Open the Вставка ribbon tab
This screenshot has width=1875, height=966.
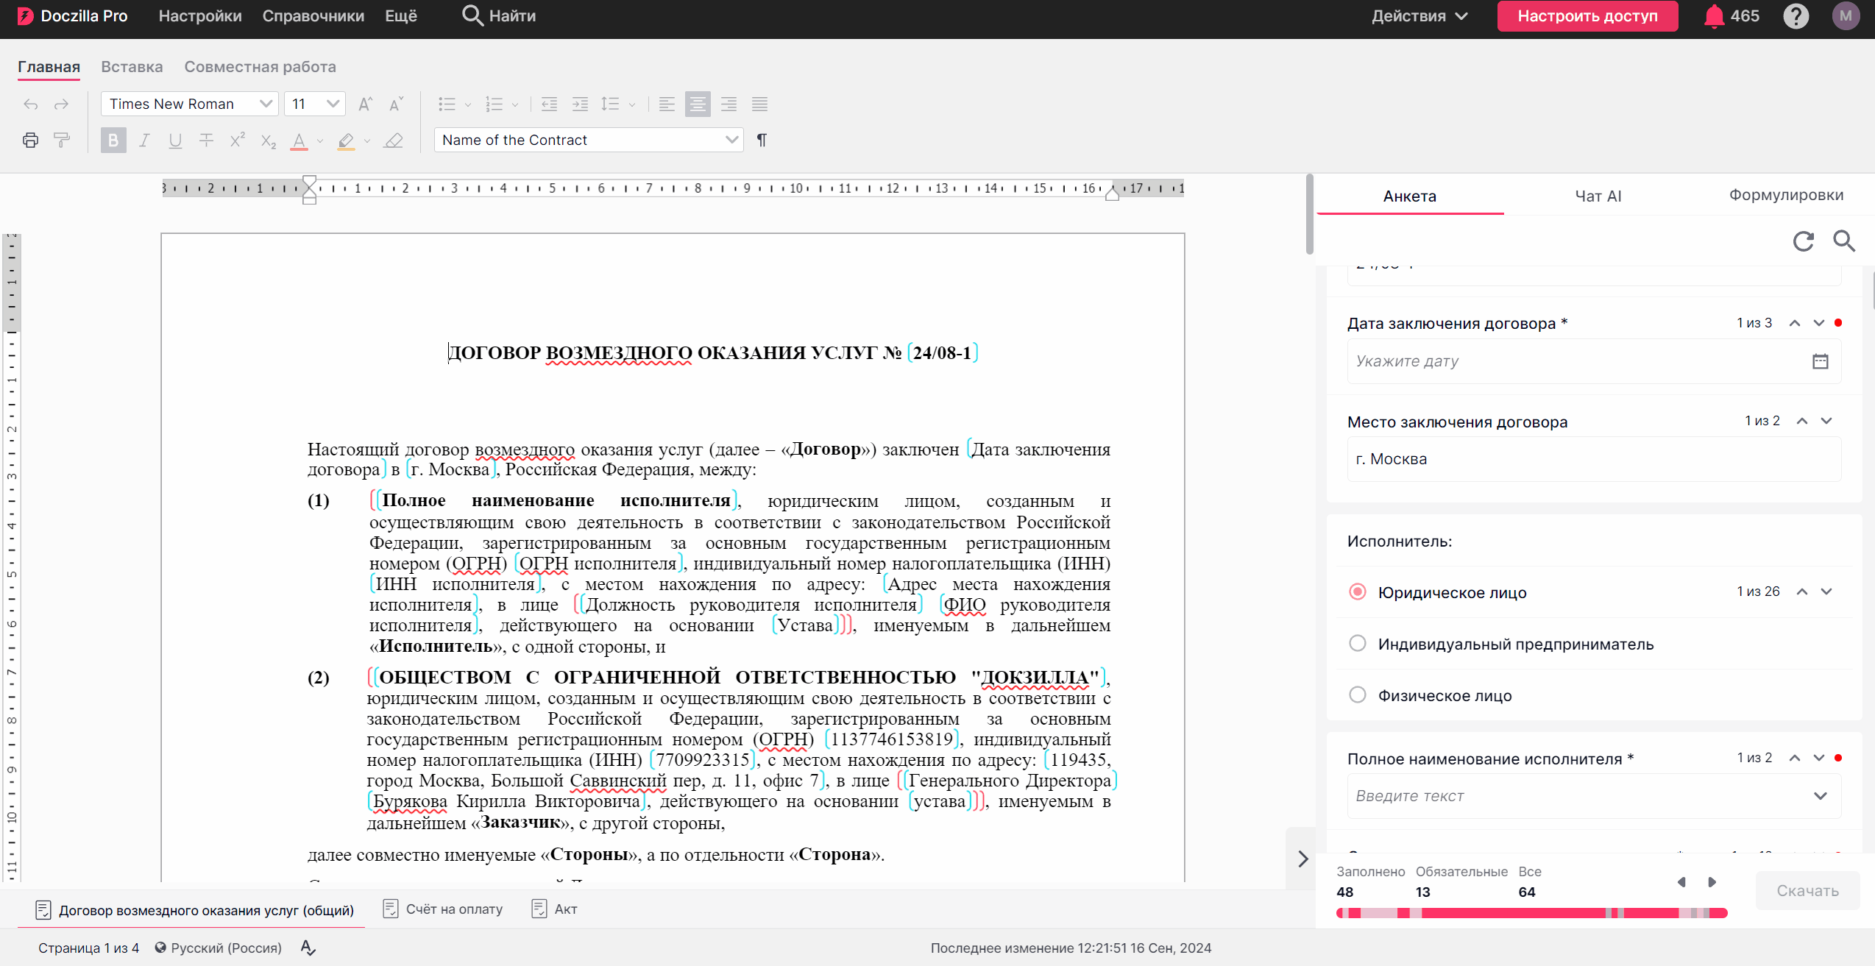132,67
